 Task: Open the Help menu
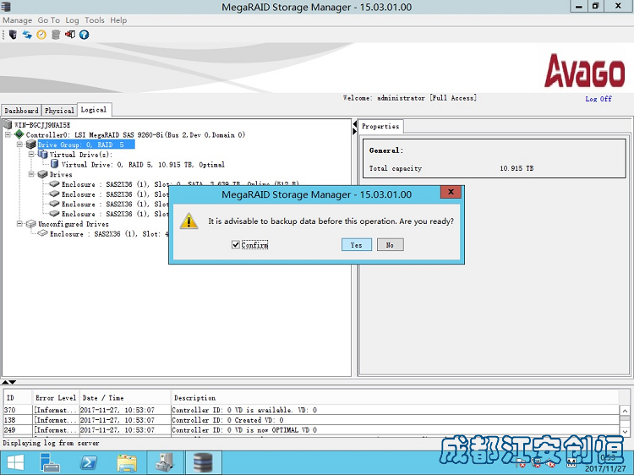(118, 20)
